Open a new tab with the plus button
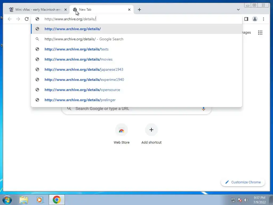 (x=139, y=10)
